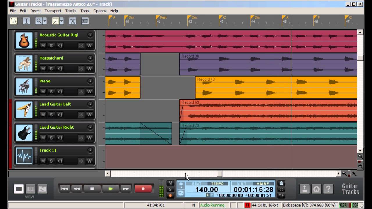The image size is (372, 209).
Task: Collapse the Track 11 strip
Action: tap(90, 150)
